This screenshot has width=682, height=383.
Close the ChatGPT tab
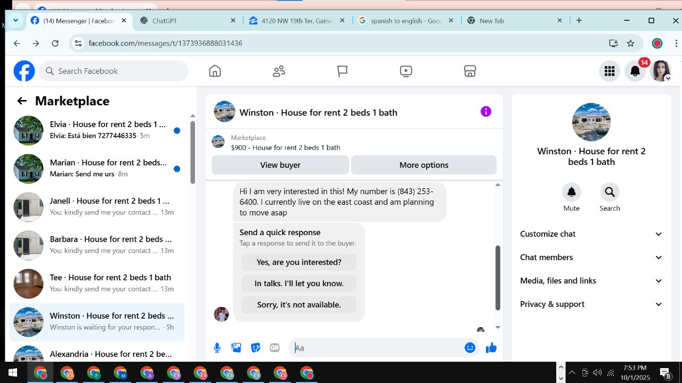pos(233,21)
